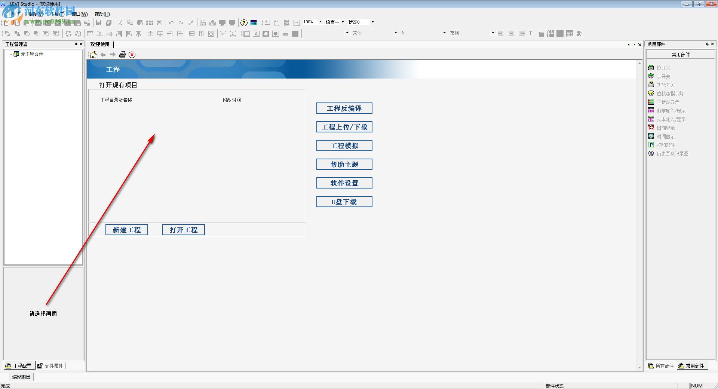Click the align text left icon

[501, 33]
